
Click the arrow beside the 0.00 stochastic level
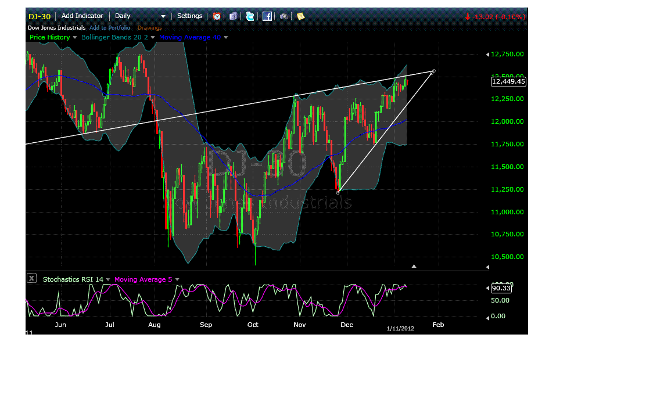(x=487, y=318)
